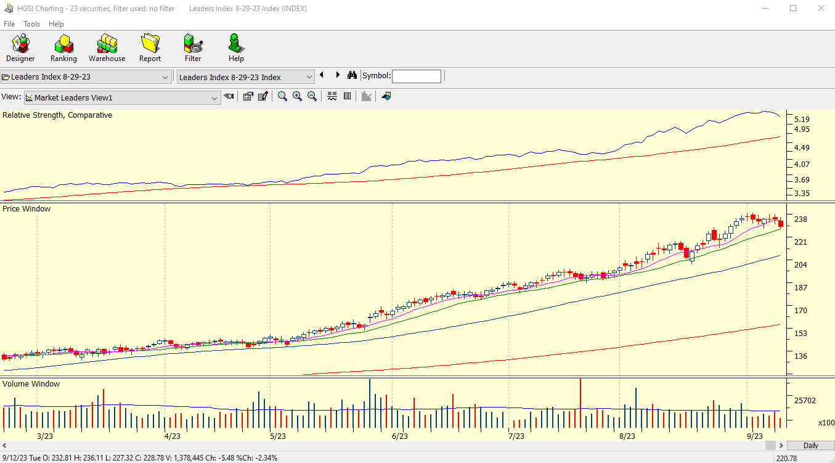
Task: Click the 4.49 relative strength axis value
Action: coord(802,148)
